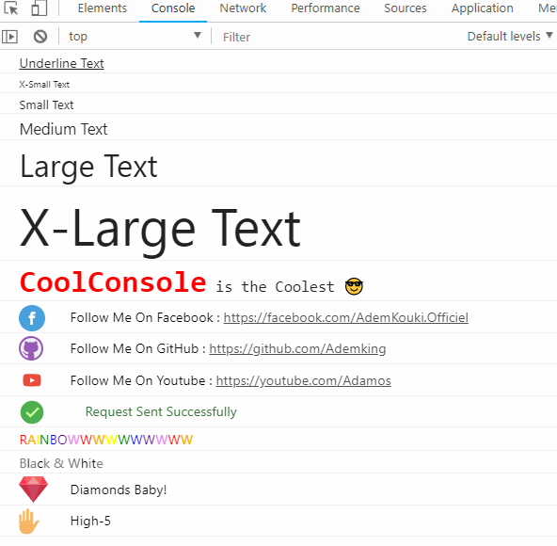Click the sunglasses emoji after Coolest

coord(354,286)
